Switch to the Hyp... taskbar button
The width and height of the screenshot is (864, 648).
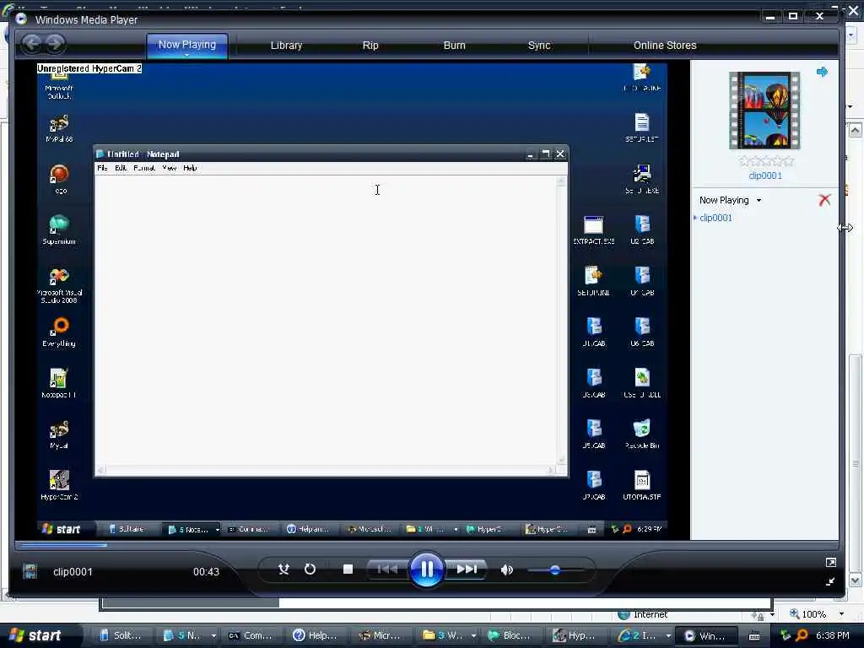pos(575,635)
